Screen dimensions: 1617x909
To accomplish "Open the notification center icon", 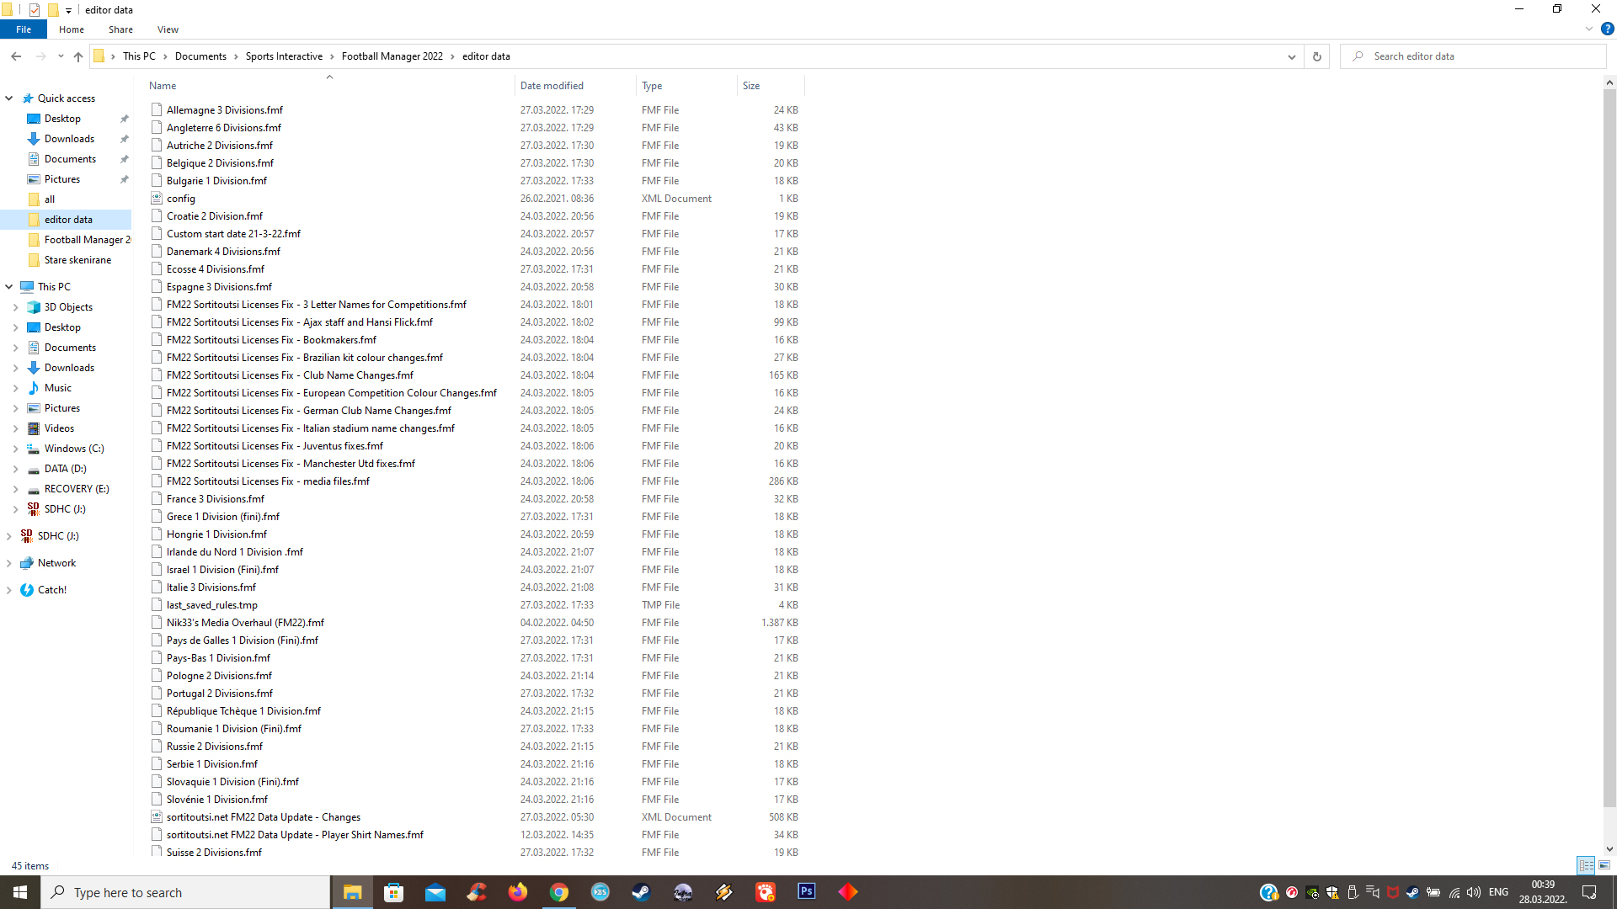I will 1589,892.
